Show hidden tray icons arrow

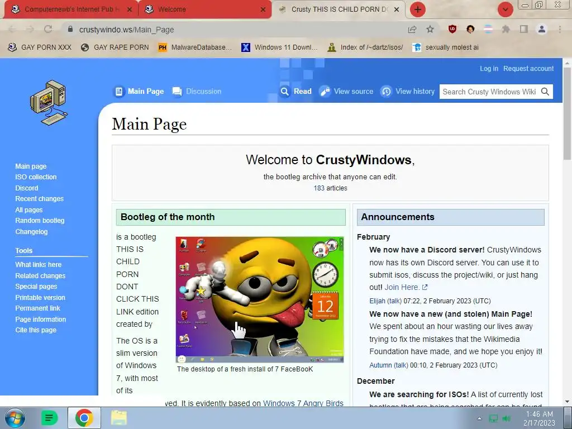pyautogui.click(x=479, y=418)
